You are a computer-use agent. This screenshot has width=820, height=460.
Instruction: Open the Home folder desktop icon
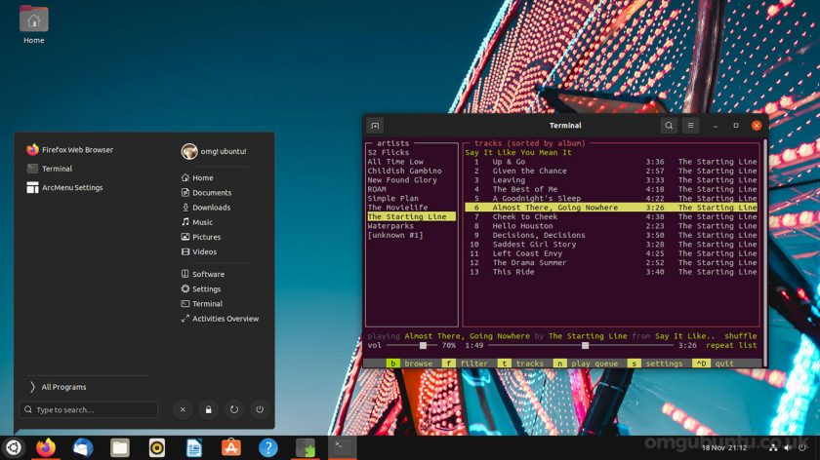(x=33, y=24)
